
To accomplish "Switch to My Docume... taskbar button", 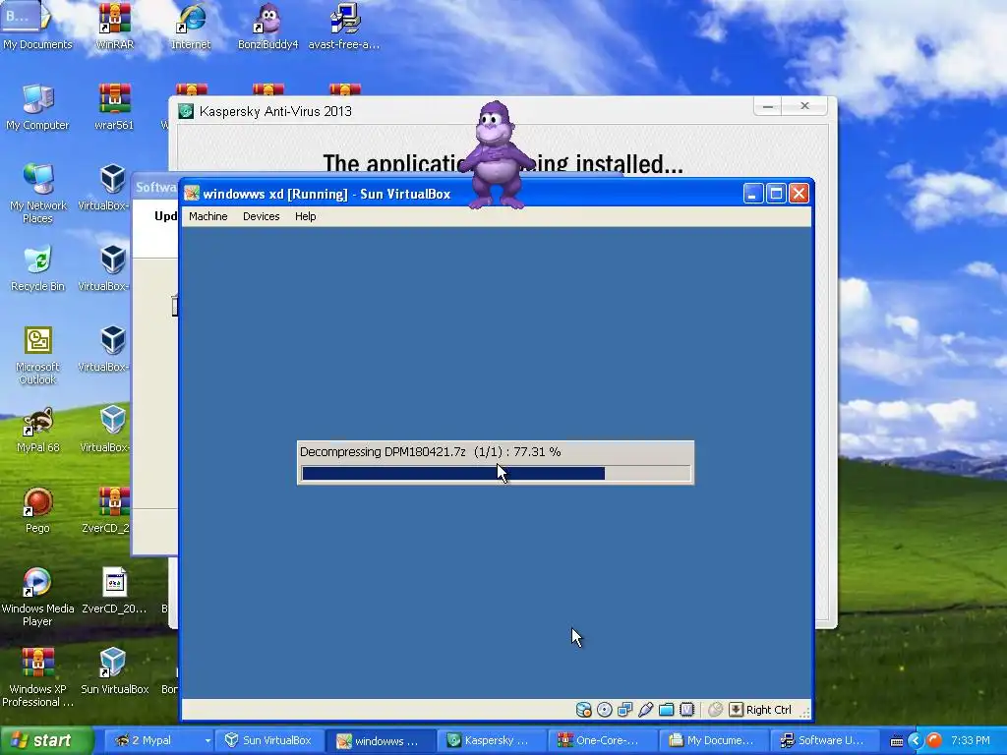I will pyautogui.click(x=712, y=740).
